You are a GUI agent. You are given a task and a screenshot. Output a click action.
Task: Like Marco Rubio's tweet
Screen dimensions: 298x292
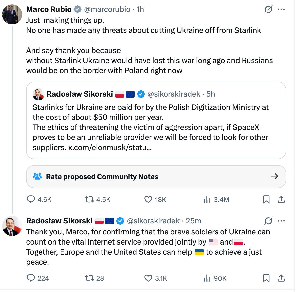click(148, 199)
